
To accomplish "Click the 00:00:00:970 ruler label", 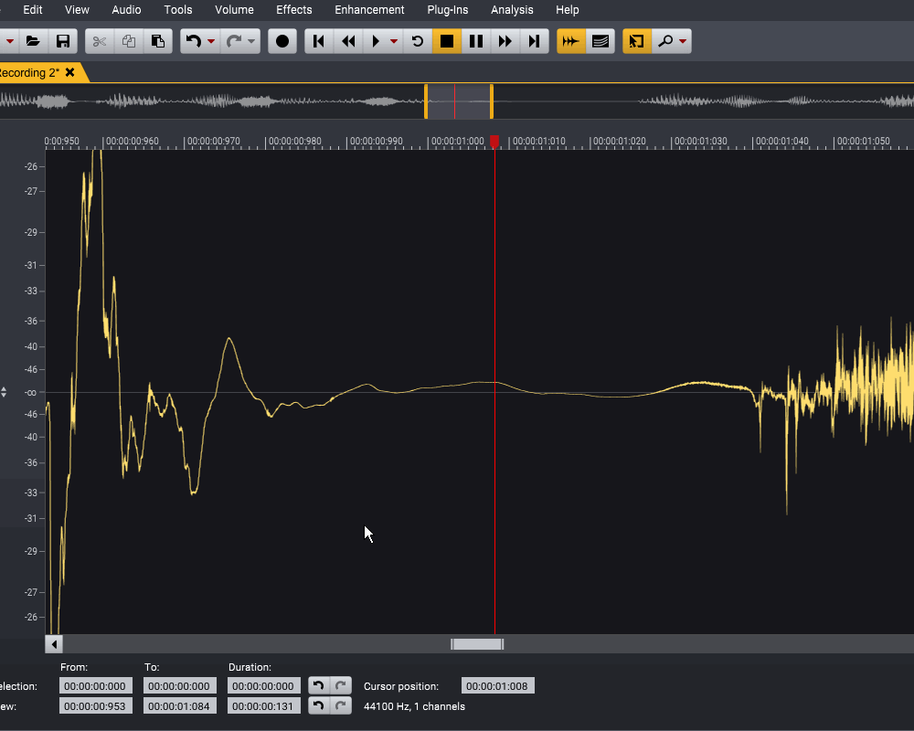I will 213,141.
